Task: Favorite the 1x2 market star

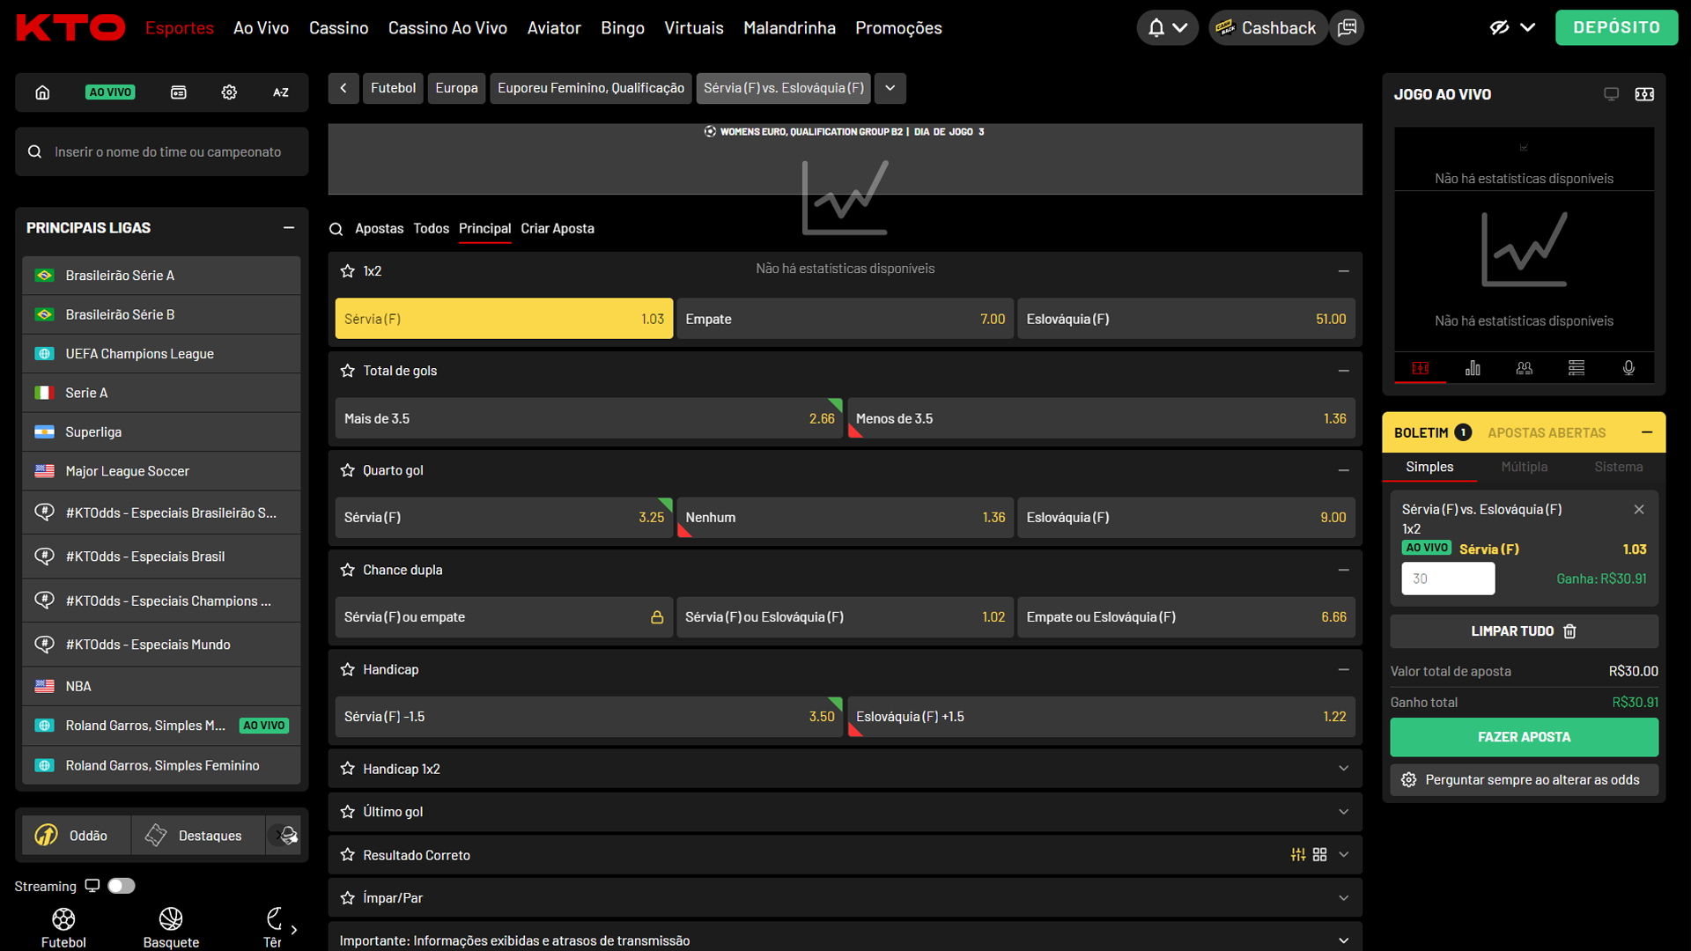Action: (x=347, y=271)
